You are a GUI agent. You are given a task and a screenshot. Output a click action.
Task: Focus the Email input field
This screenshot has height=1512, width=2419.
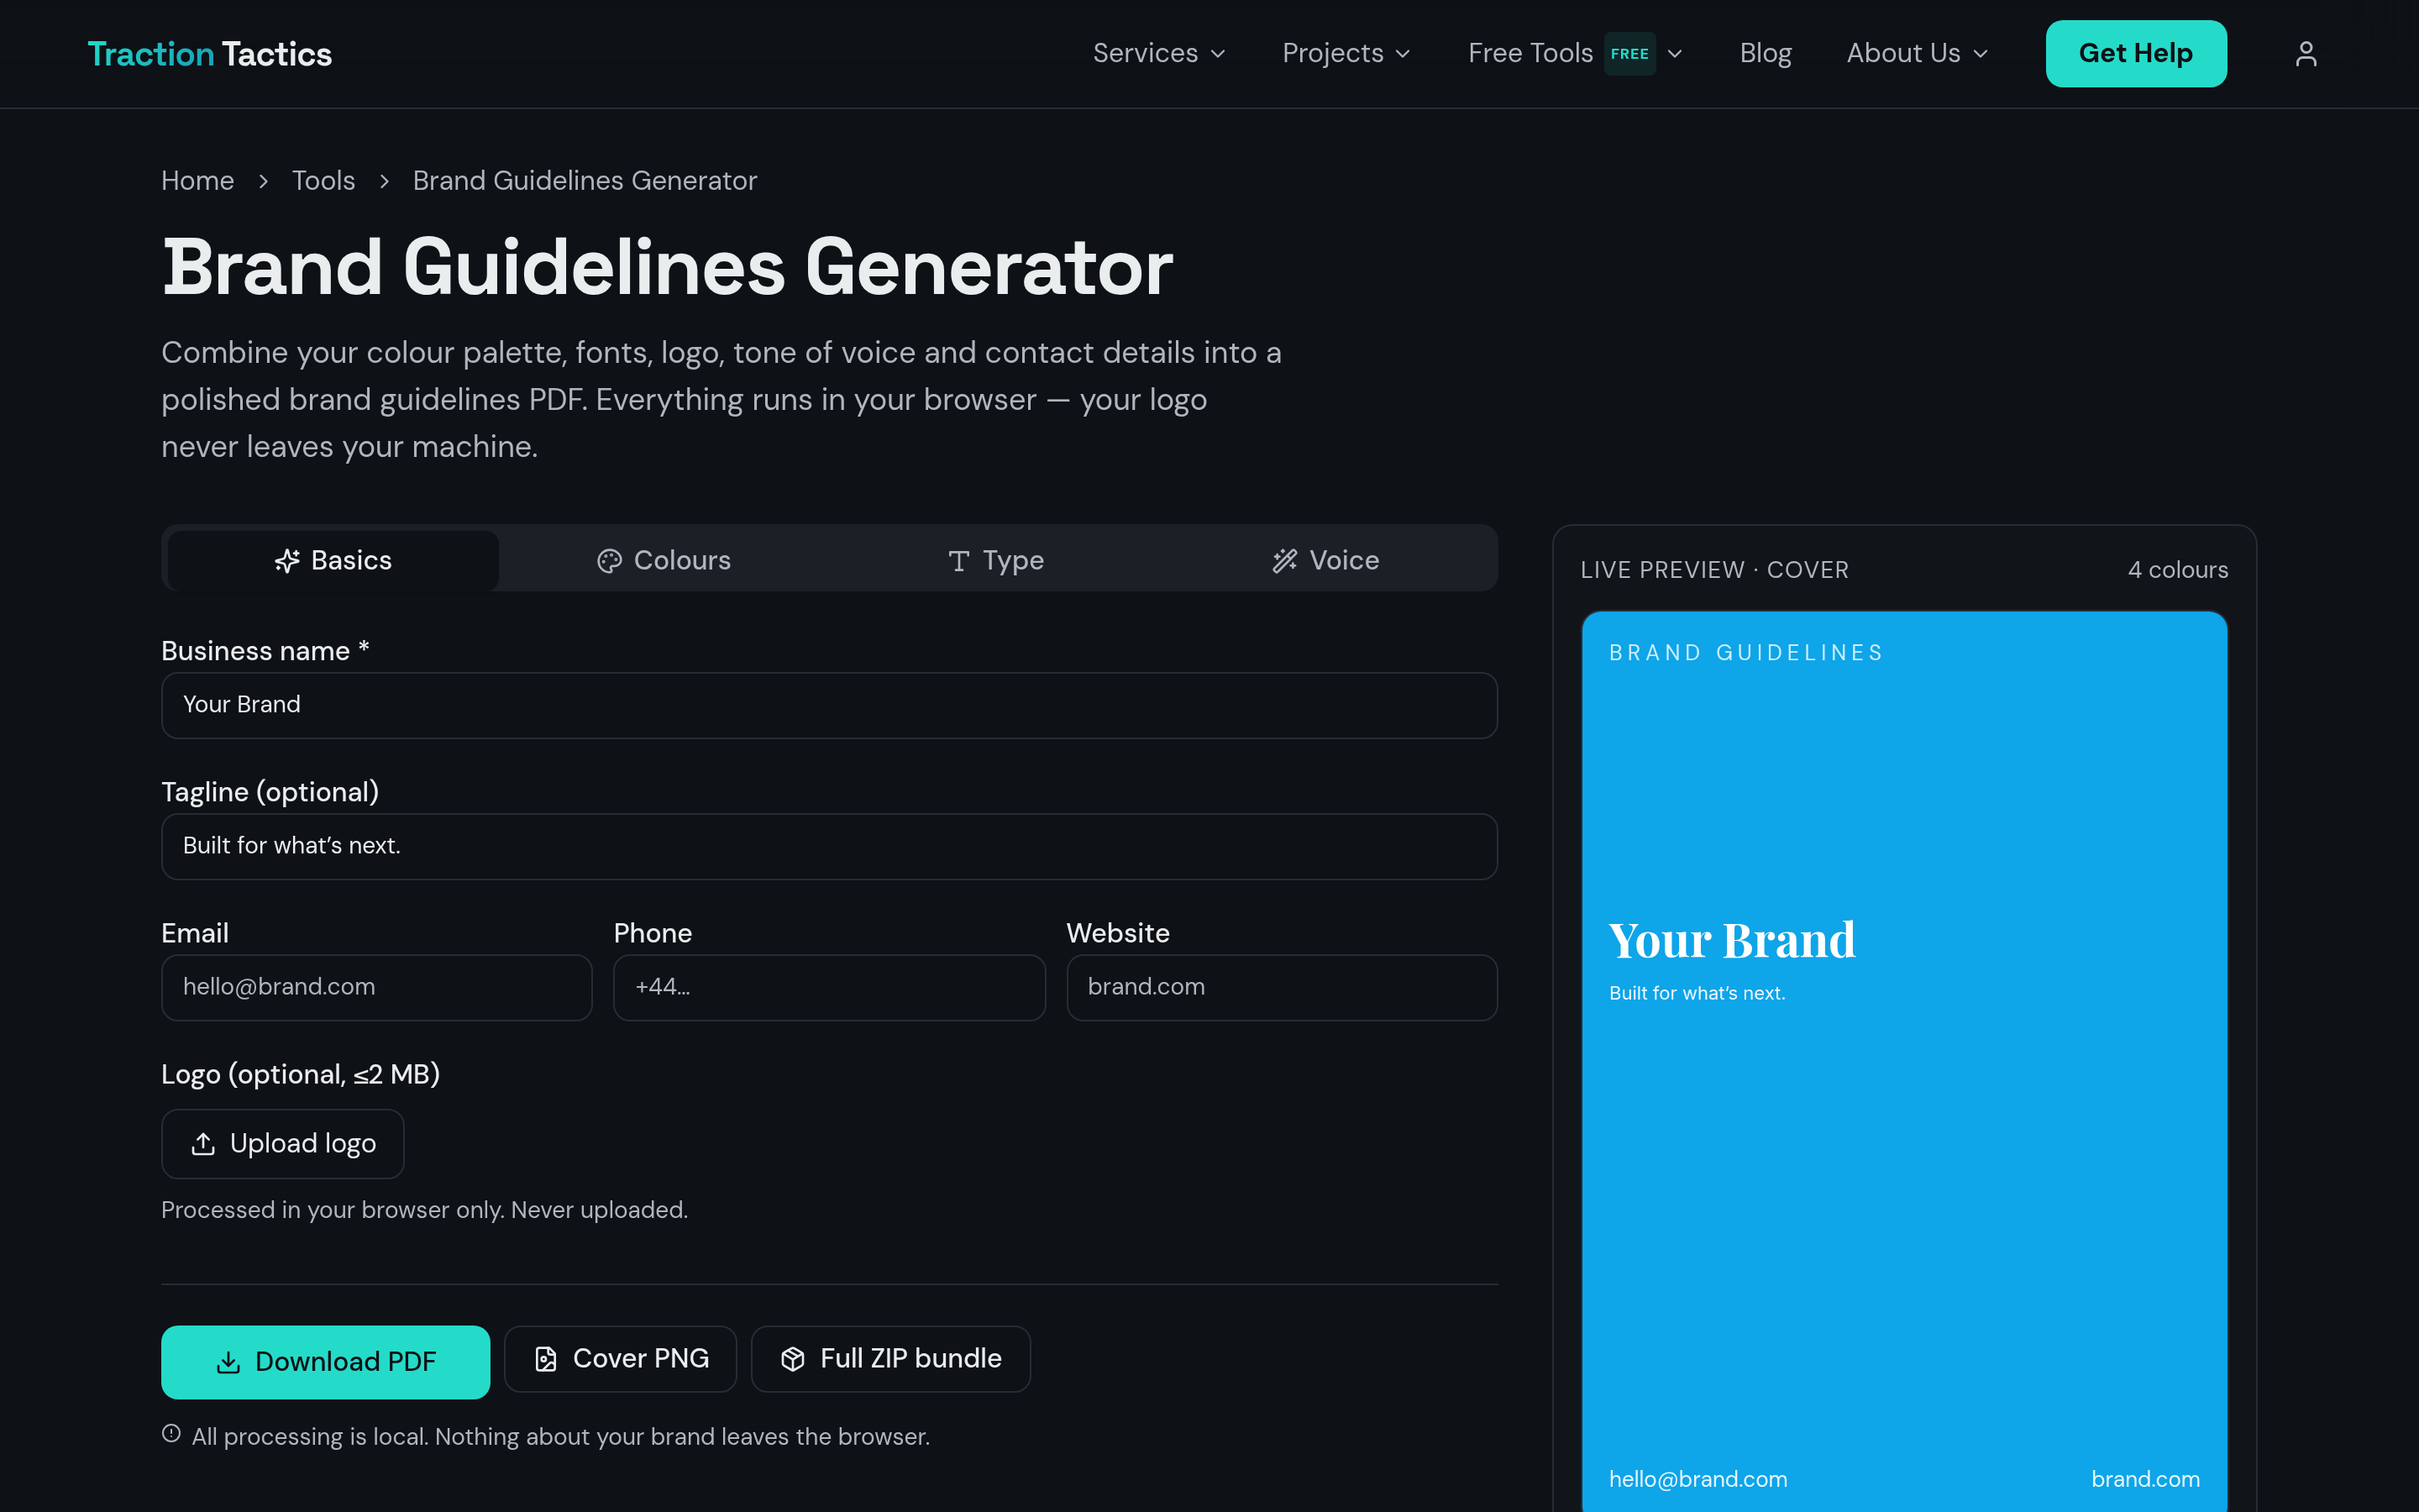tap(375, 987)
